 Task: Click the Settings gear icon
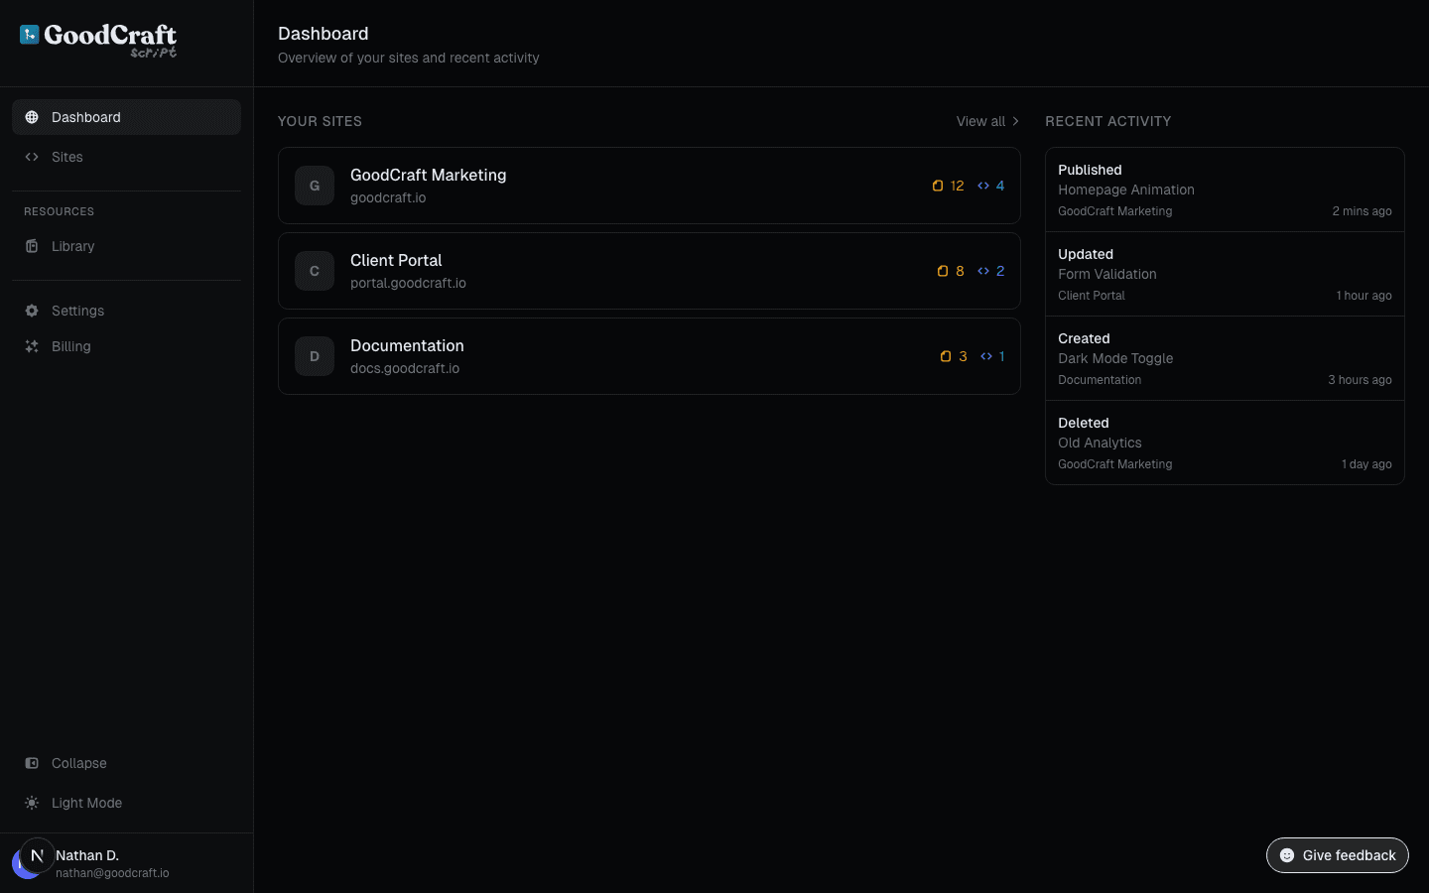(31, 310)
